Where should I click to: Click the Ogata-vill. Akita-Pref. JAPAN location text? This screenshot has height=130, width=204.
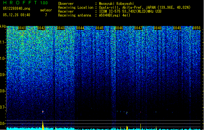click(x=145, y=7)
